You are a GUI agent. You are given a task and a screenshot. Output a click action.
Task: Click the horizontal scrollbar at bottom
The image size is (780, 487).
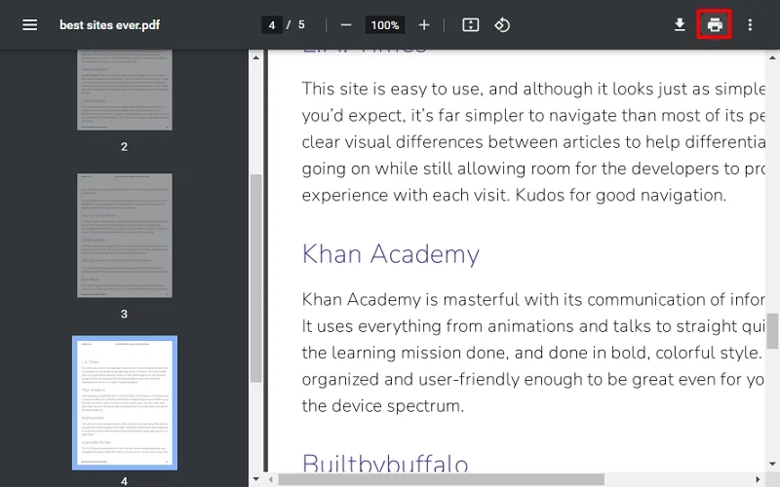439,479
